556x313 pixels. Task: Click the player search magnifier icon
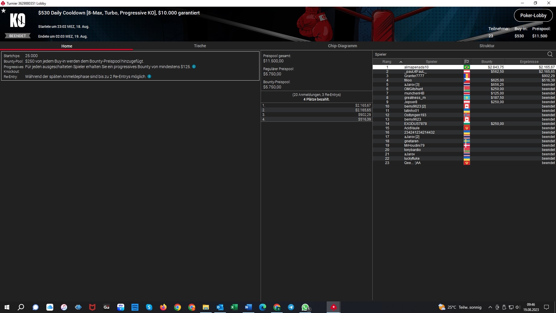click(x=550, y=54)
